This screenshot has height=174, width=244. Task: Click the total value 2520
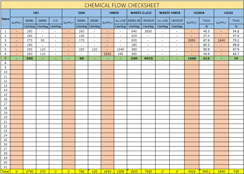pyautogui.click(x=134, y=172)
